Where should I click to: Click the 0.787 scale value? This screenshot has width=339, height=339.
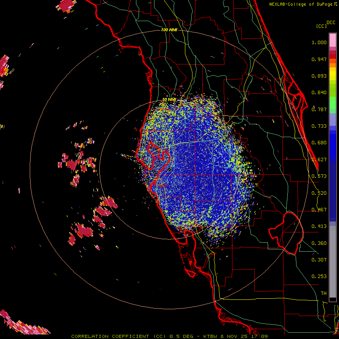coord(319,109)
